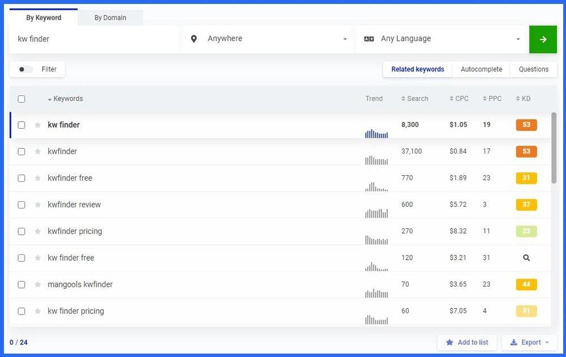Screen dimensions: 566x357
Task: Sort the table by Search volume column
Action: (x=415, y=99)
